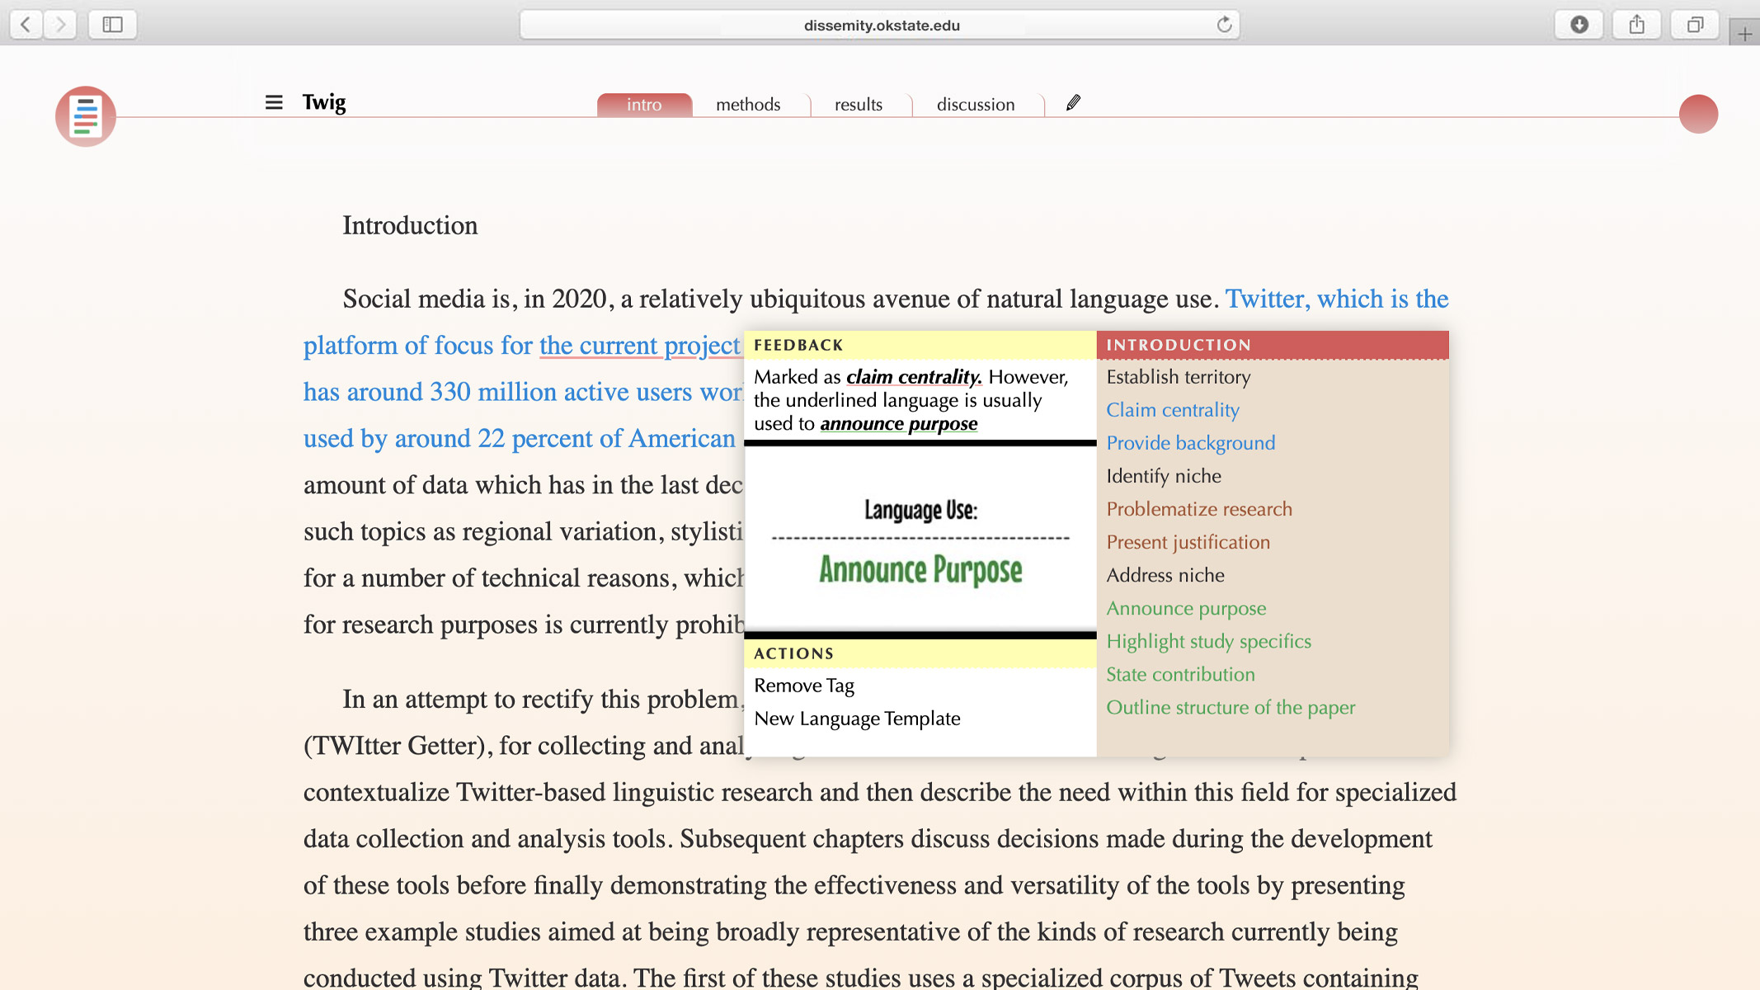Click the green Announce Purpose label
Screen dimensions: 1760x990
(x=920, y=570)
